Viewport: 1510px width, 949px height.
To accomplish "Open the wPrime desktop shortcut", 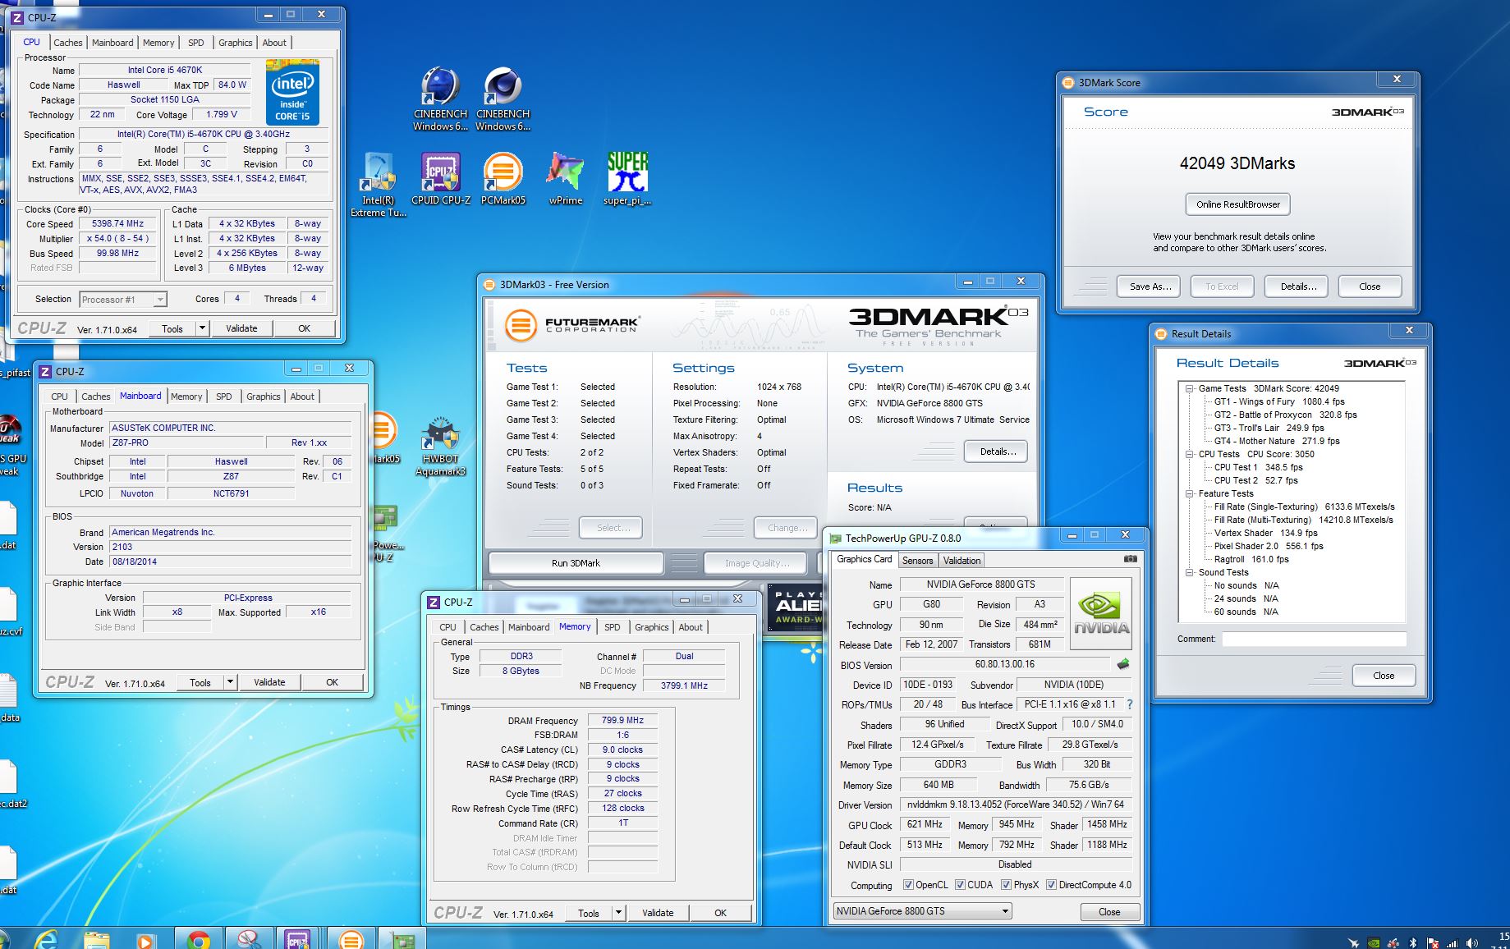I will click(x=566, y=179).
